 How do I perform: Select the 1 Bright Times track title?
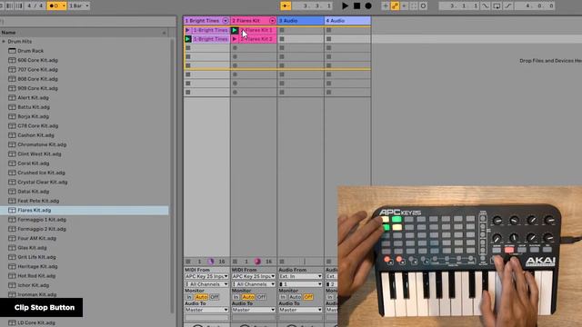coord(202,21)
